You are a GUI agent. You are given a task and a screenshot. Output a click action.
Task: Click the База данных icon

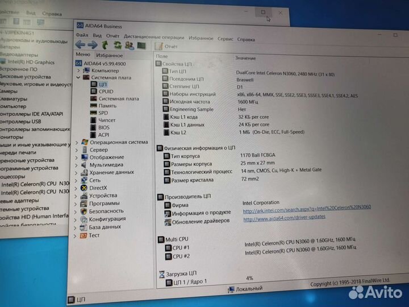83,227
